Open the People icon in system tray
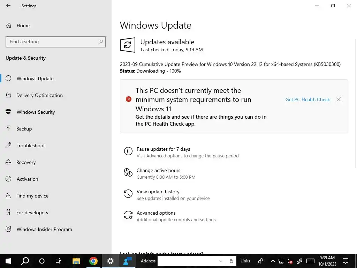Viewport: 357px width, 268px height. click(x=260, y=261)
